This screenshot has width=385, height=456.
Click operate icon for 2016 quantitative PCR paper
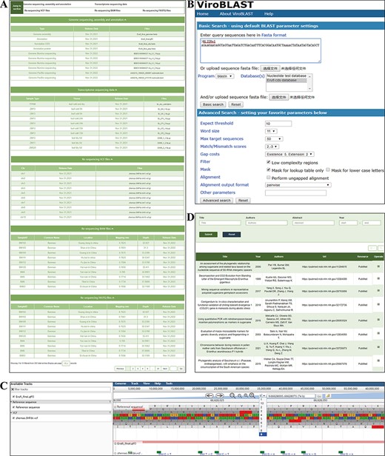[378, 320]
